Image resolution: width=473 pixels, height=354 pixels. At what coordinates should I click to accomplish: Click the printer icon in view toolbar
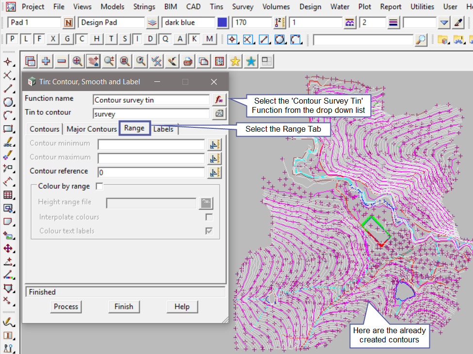(188, 61)
